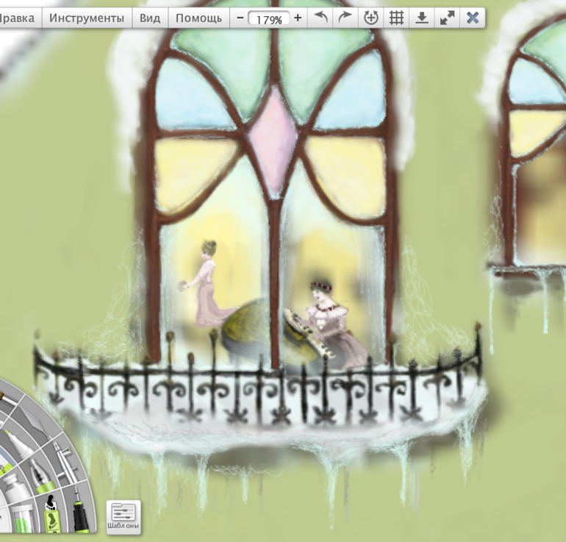The image size is (566, 542).
Task: Open the Вид menu
Action: pyautogui.click(x=150, y=18)
